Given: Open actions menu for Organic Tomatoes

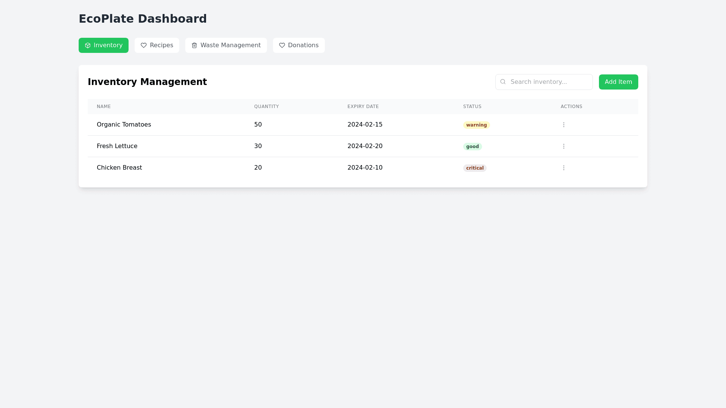Looking at the screenshot, I should [563, 125].
